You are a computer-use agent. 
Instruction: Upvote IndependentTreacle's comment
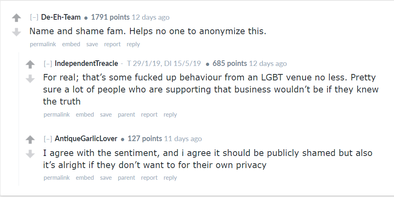point(30,64)
